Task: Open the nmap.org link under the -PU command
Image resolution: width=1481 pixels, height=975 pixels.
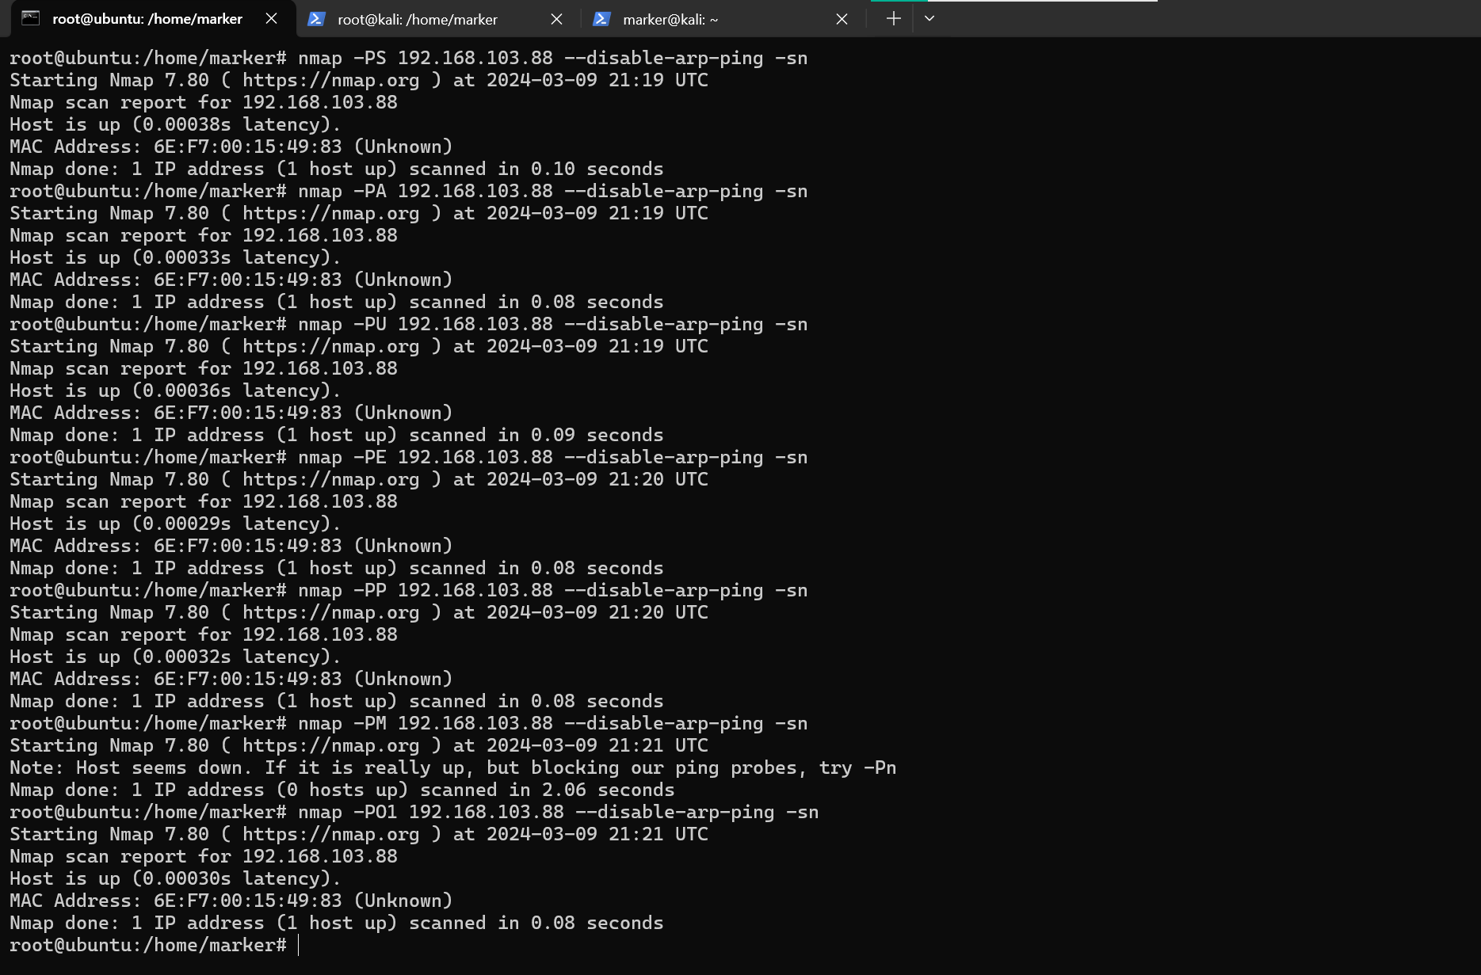Action: (330, 346)
